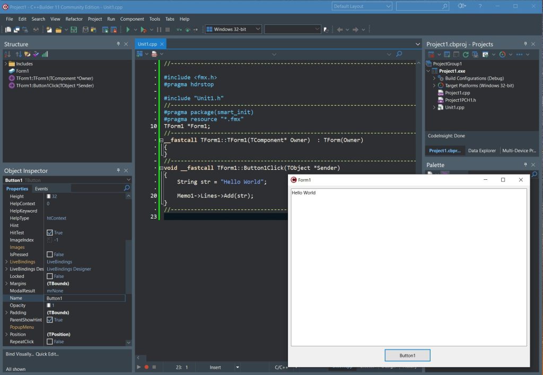Expand the Unit1.cpp project node
This screenshot has height=375, width=543.
tap(434, 107)
